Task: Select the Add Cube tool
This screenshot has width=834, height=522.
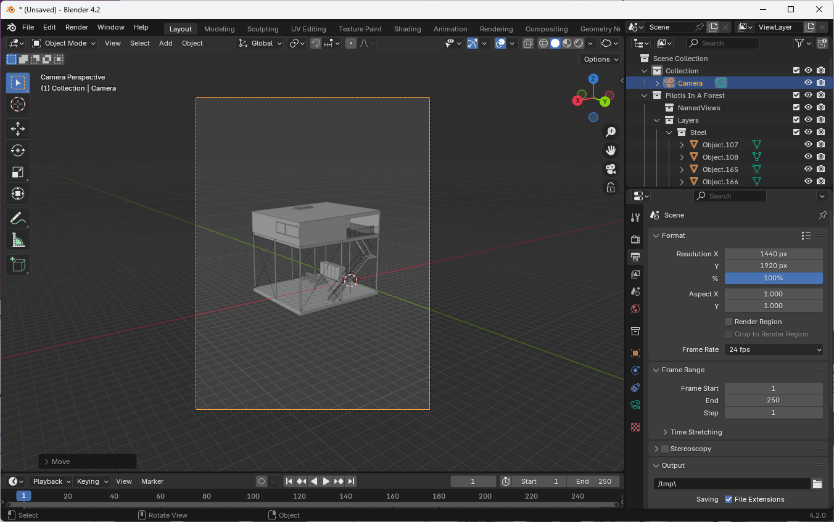Action: [18, 265]
